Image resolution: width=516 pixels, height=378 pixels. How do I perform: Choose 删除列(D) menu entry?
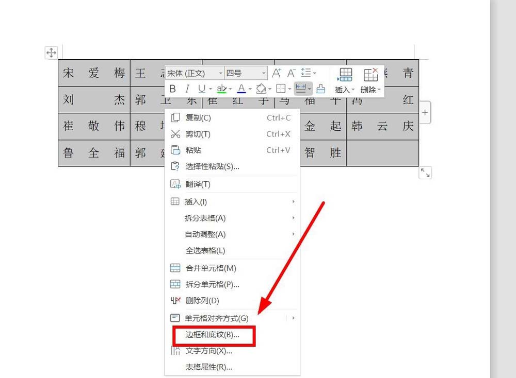232,301
